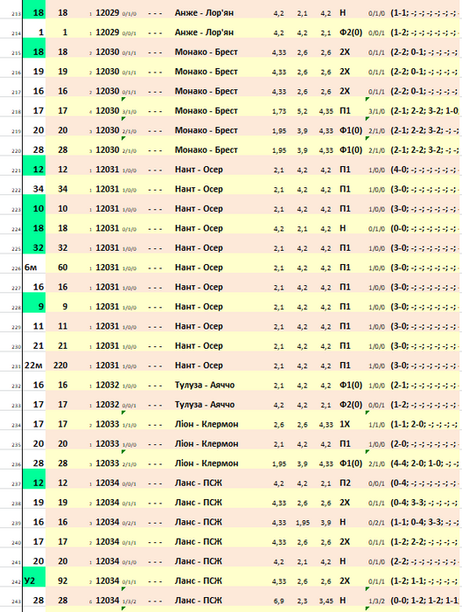Select the odds cell '3,45'
Image resolution: width=462 pixels, height=612 pixels.
pyautogui.click(x=325, y=602)
